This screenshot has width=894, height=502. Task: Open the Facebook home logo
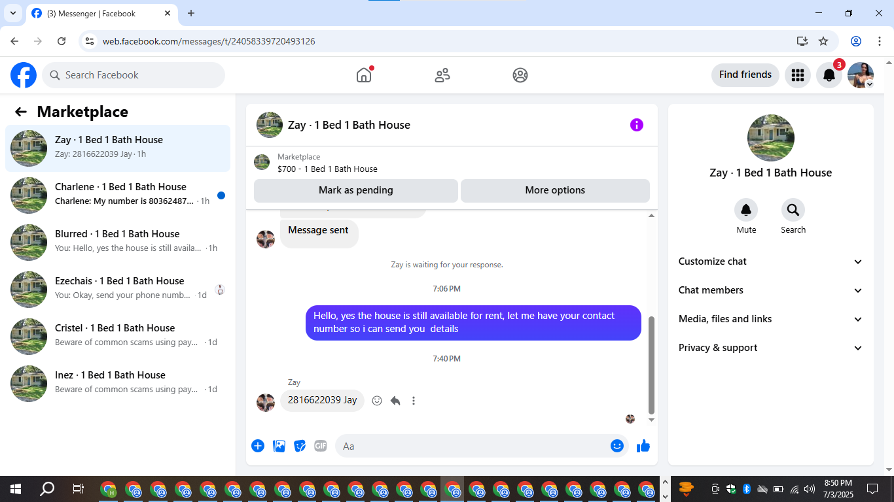coord(24,75)
